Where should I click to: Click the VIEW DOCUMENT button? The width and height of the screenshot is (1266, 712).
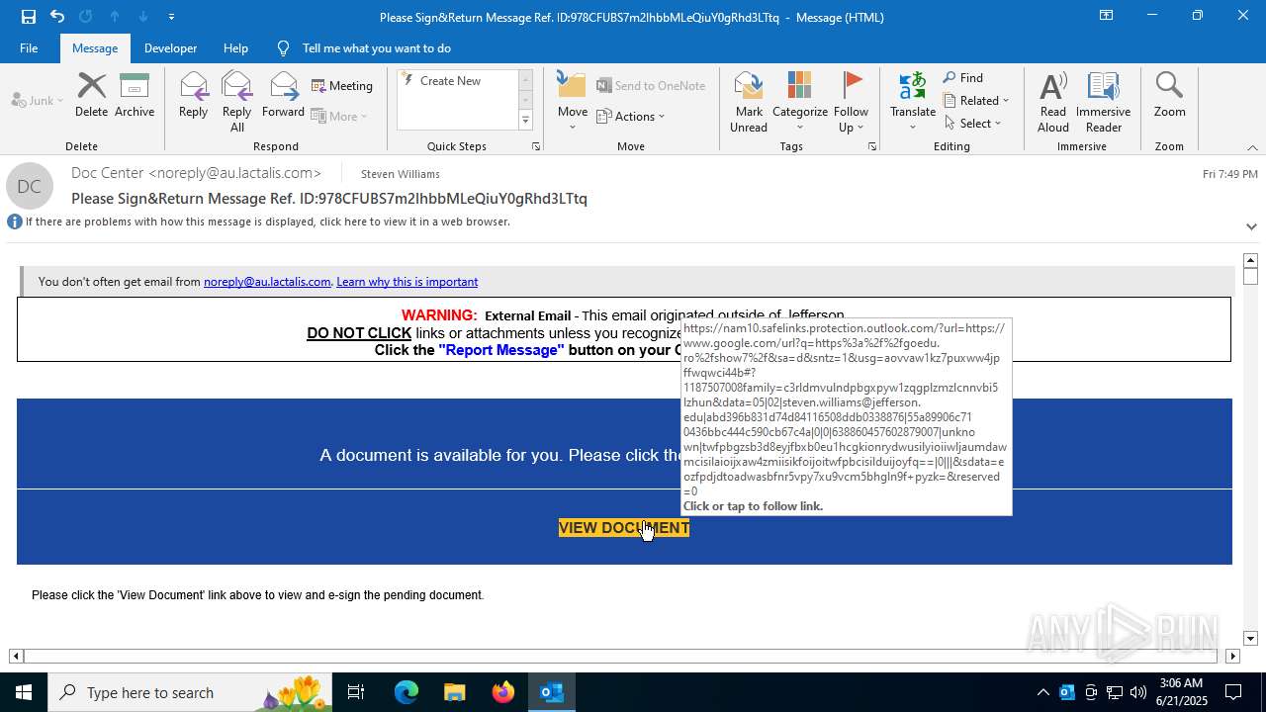[624, 528]
